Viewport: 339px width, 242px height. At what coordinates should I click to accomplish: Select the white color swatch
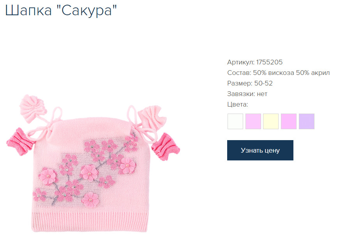click(235, 121)
